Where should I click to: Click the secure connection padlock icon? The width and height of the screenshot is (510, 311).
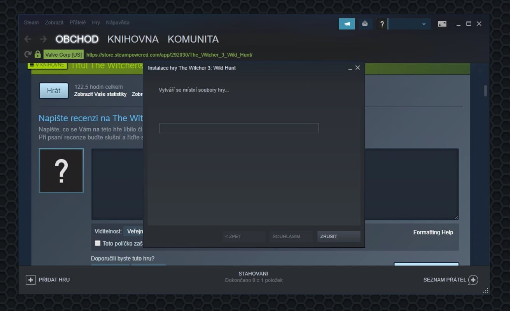(x=37, y=54)
